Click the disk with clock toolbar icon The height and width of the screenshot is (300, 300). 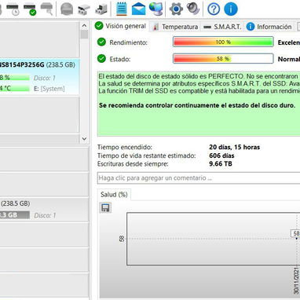13,9
